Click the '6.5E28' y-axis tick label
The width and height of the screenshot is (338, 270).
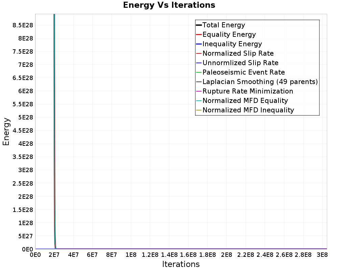pyautogui.click(x=23, y=78)
